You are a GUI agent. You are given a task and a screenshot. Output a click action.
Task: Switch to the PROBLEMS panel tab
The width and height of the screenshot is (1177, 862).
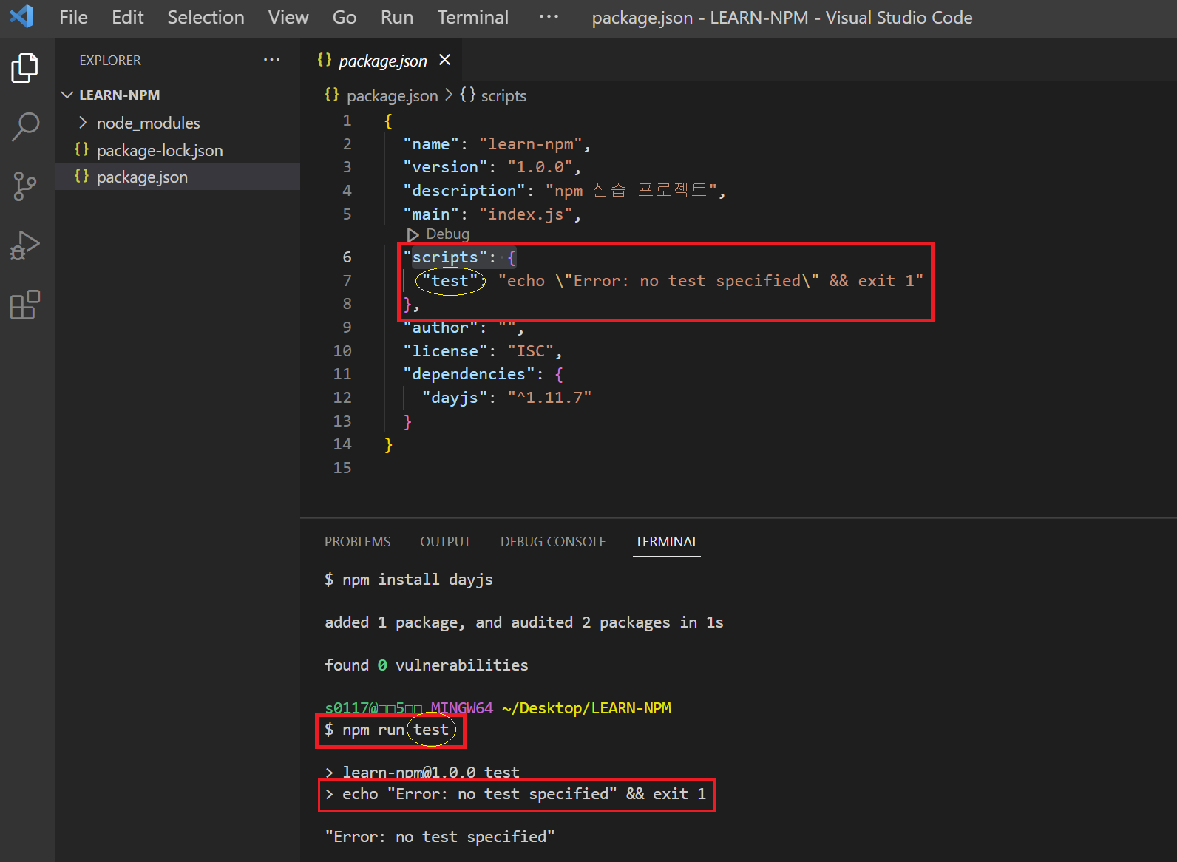pos(357,541)
